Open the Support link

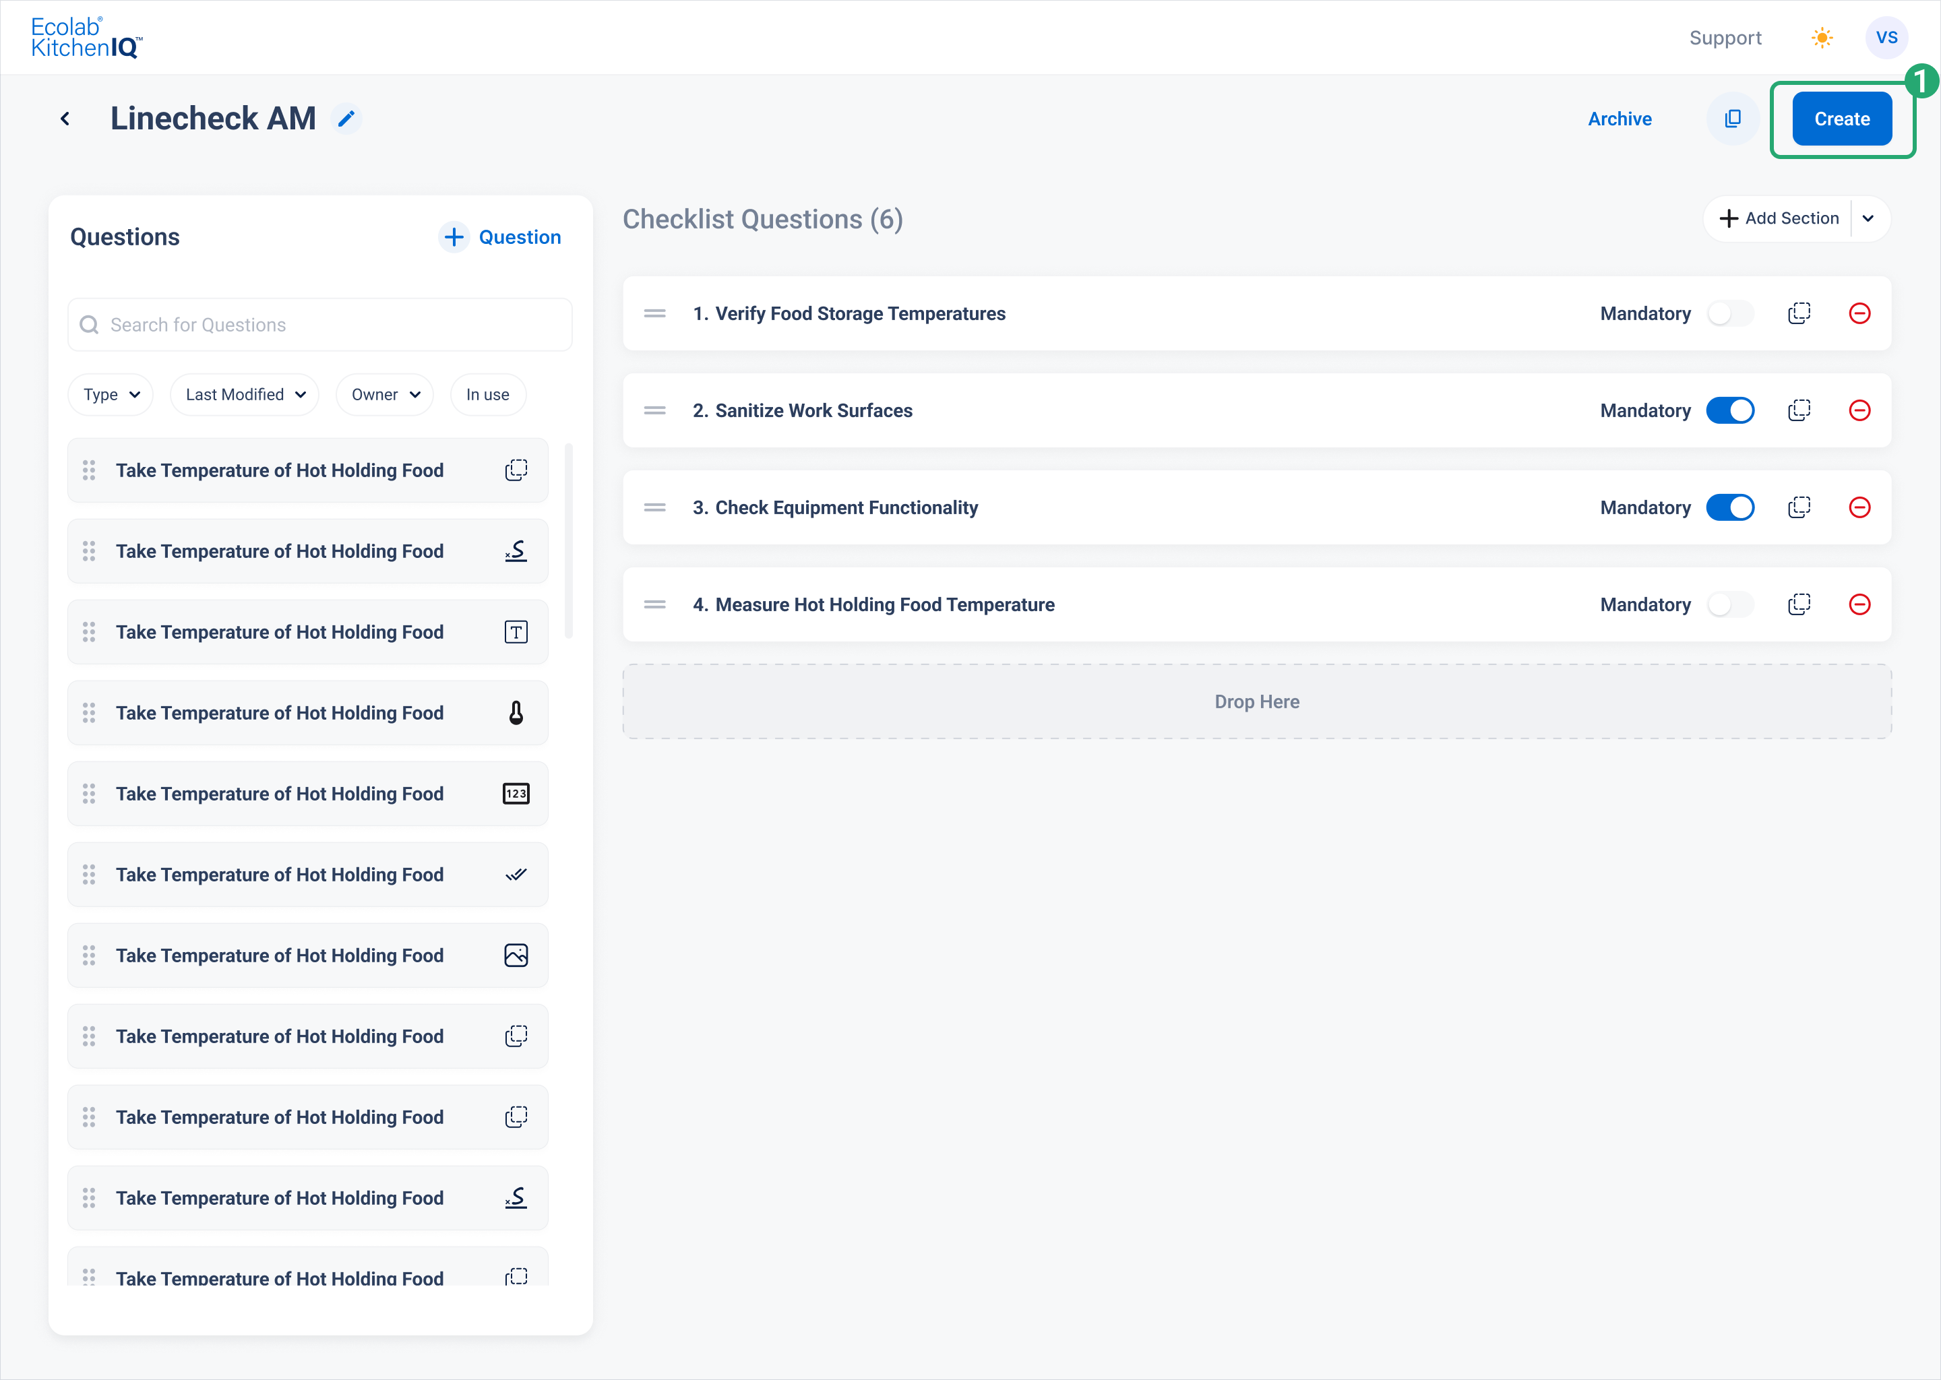click(x=1725, y=37)
